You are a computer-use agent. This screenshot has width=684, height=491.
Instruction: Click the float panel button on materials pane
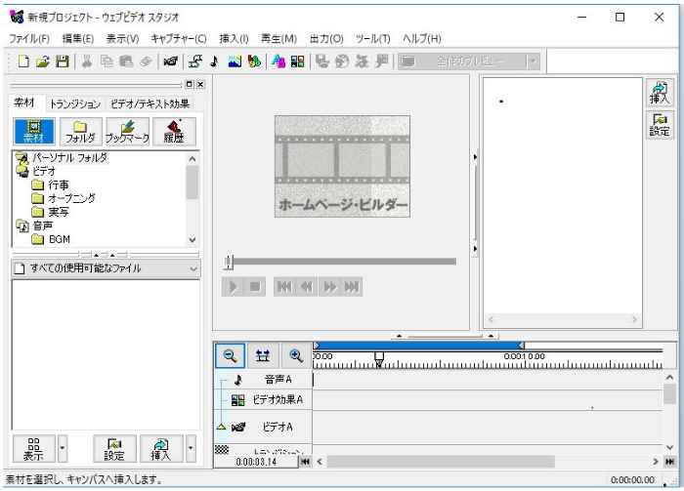pos(190,84)
